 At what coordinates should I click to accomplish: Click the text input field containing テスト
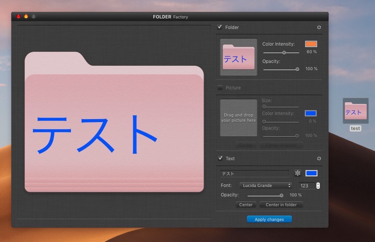254,174
